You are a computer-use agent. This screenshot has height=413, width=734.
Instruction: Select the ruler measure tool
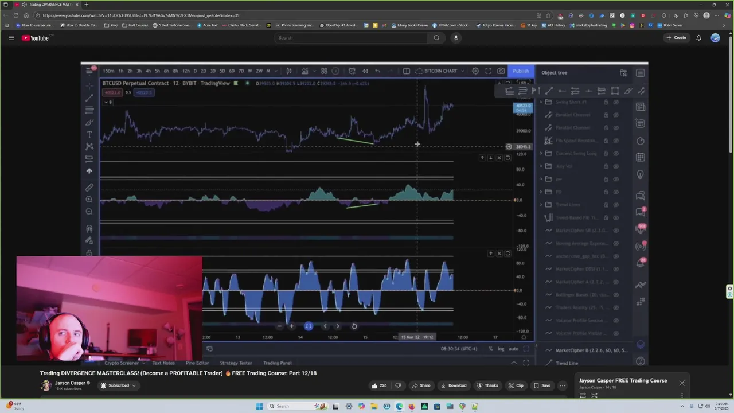click(89, 188)
